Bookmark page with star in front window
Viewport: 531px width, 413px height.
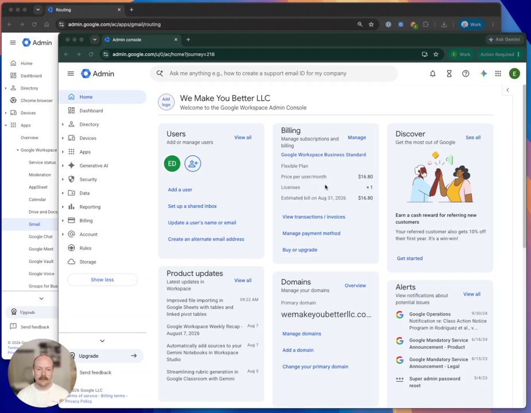tap(436, 54)
